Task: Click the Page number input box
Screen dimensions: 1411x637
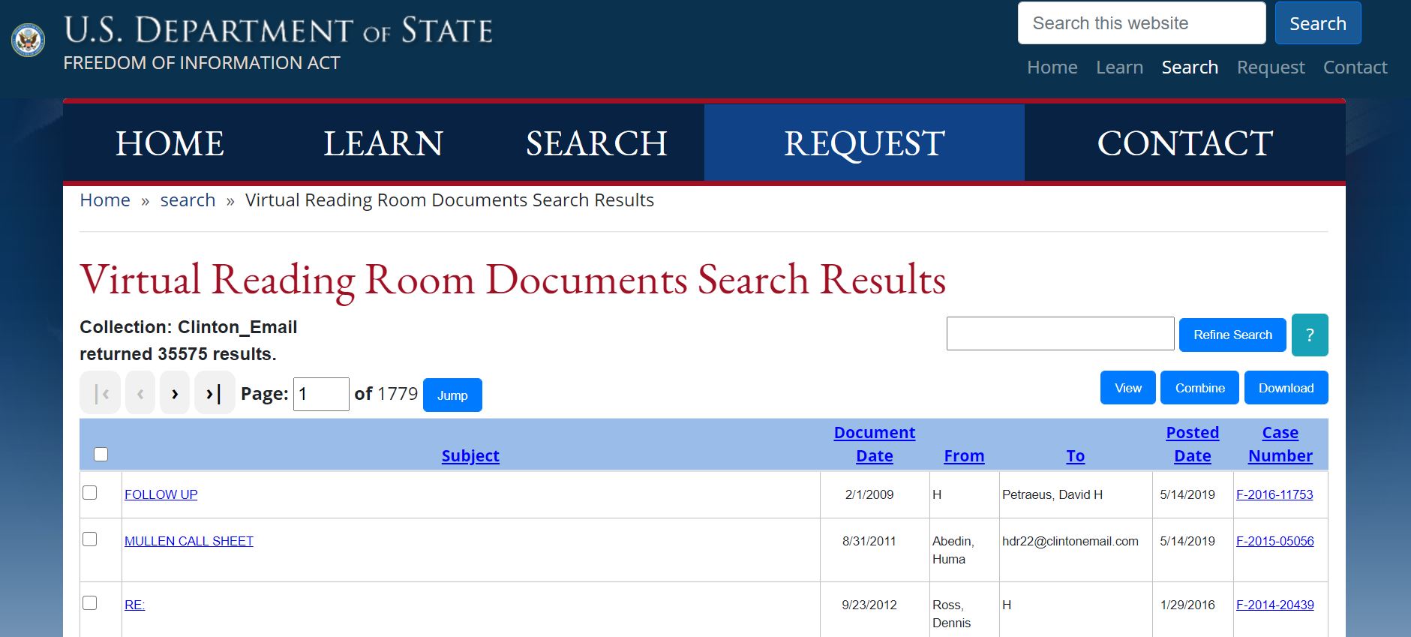Action: pos(321,394)
